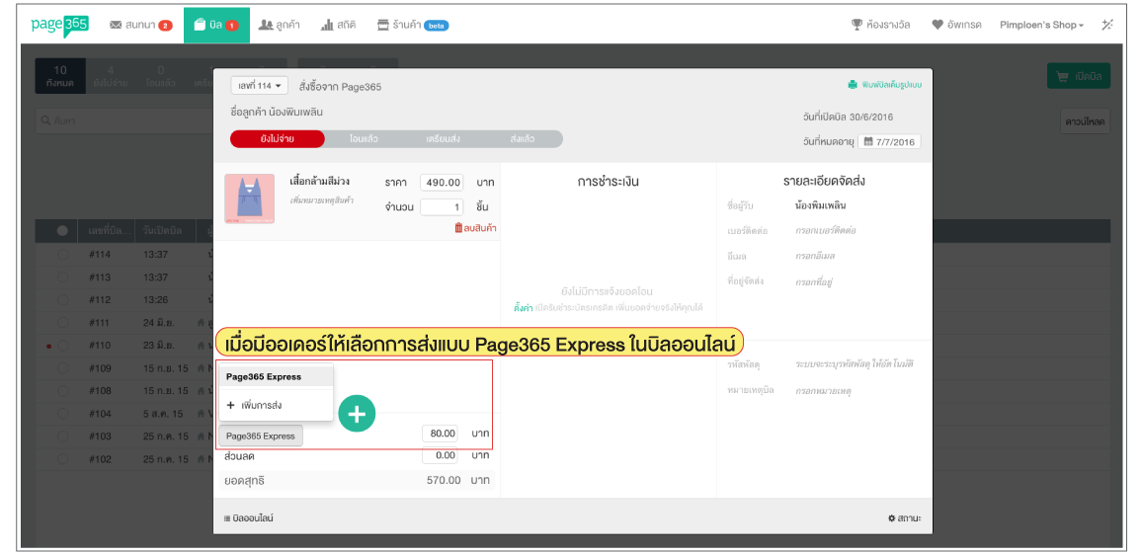
Task: Click the purple tank top product thumbnail
Action: [250, 198]
